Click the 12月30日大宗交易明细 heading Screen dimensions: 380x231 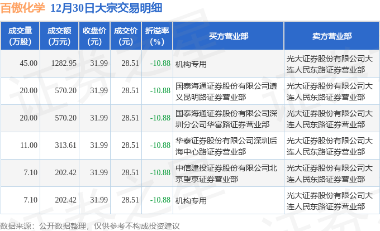[106, 8]
